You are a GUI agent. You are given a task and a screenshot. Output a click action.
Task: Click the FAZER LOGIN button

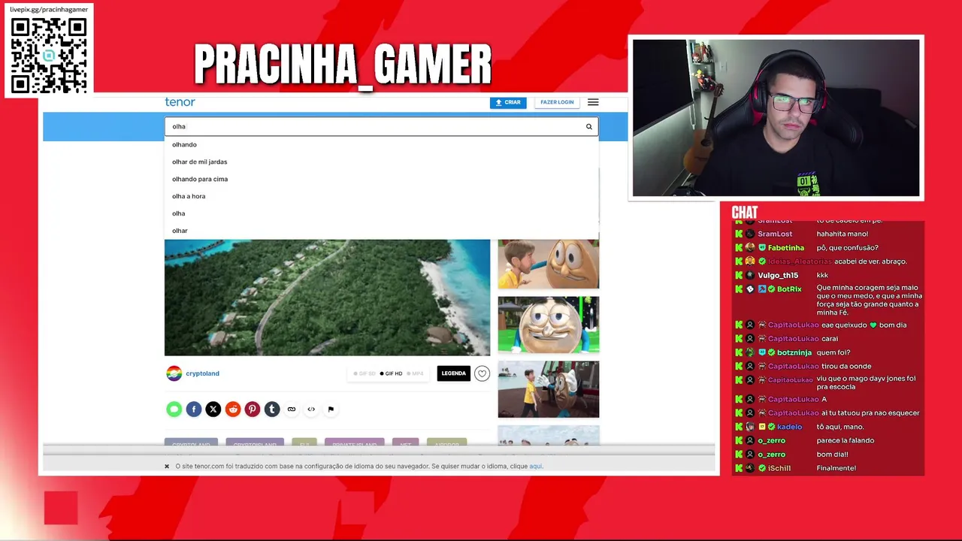pyautogui.click(x=557, y=102)
